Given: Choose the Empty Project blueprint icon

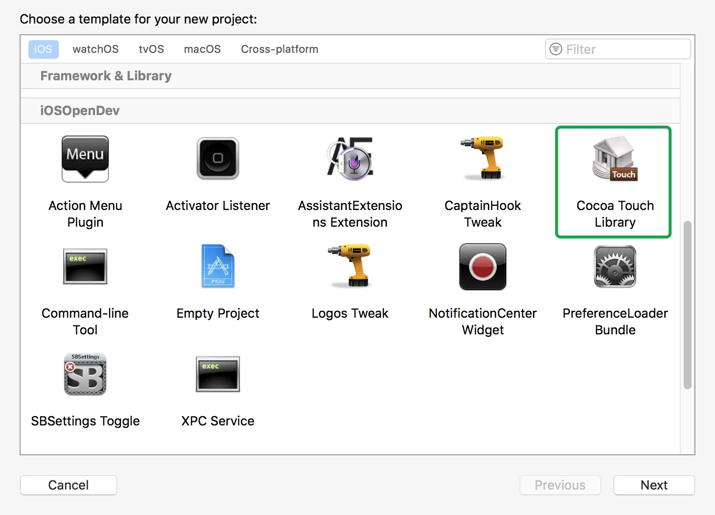Looking at the screenshot, I should coord(218,266).
